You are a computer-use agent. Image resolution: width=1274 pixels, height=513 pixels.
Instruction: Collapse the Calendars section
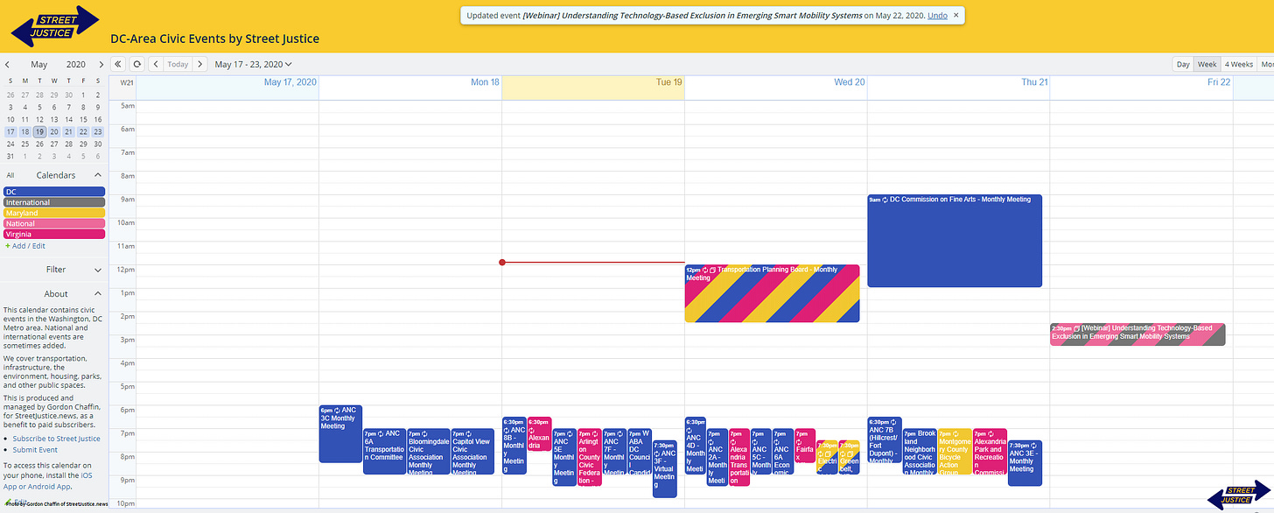coord(98,175)
